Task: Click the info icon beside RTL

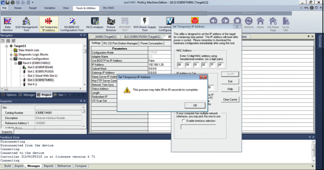Action: (312, 8)
